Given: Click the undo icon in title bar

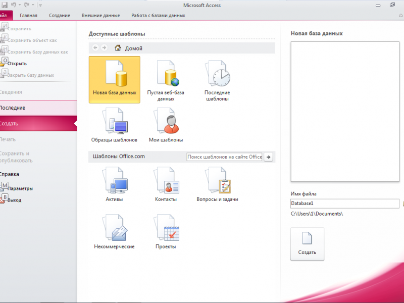Looking at the screenshot, I should coord(14,5).
